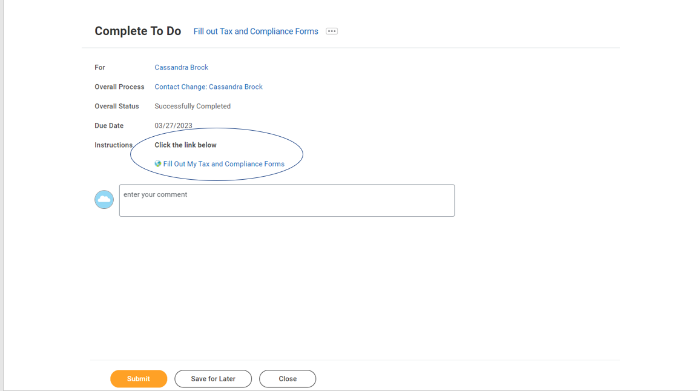The image size is (698, 391).
Task: Open the Cassandra Brock worker link
Action: click(181, 68)
